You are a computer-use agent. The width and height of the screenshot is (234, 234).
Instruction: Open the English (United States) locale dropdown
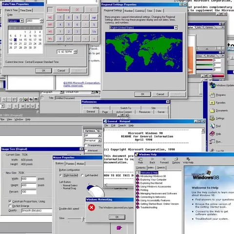pyautogui.click(x=176, y=28)
